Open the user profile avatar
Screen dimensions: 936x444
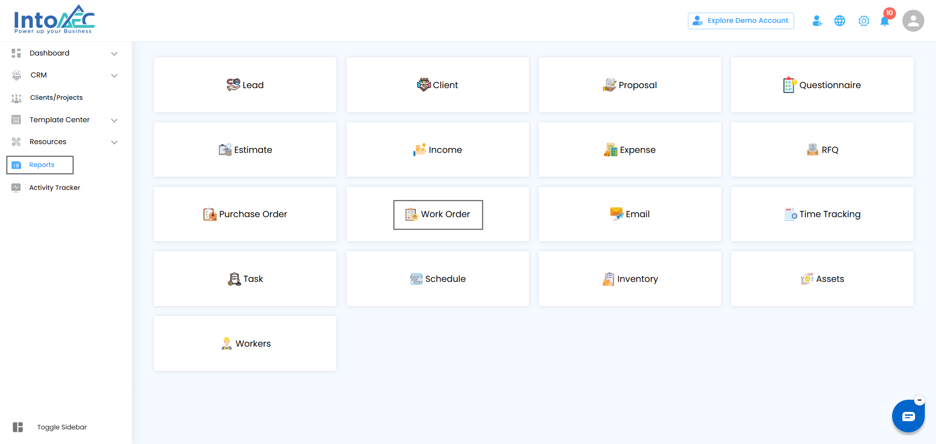click(913, 21)
